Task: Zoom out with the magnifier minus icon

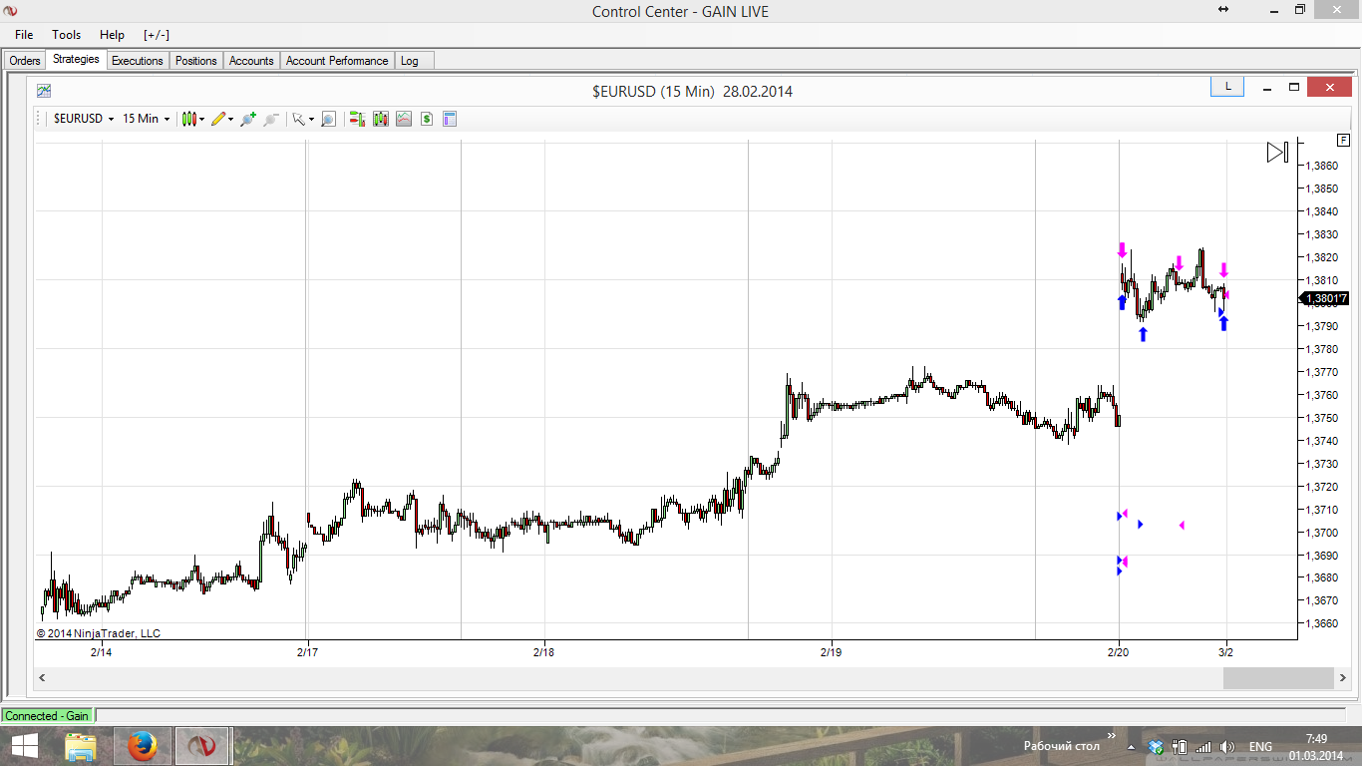Action: [x=270, y=119]
